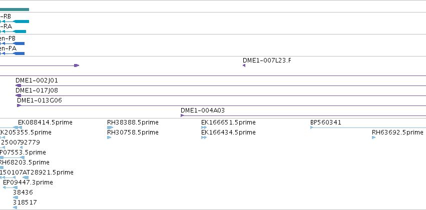Select the 318517 feature glyph
The image size is (426, 210).
click(x=15, y=207)
